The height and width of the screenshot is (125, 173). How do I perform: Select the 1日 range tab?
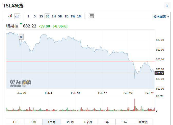click(15, 122)
